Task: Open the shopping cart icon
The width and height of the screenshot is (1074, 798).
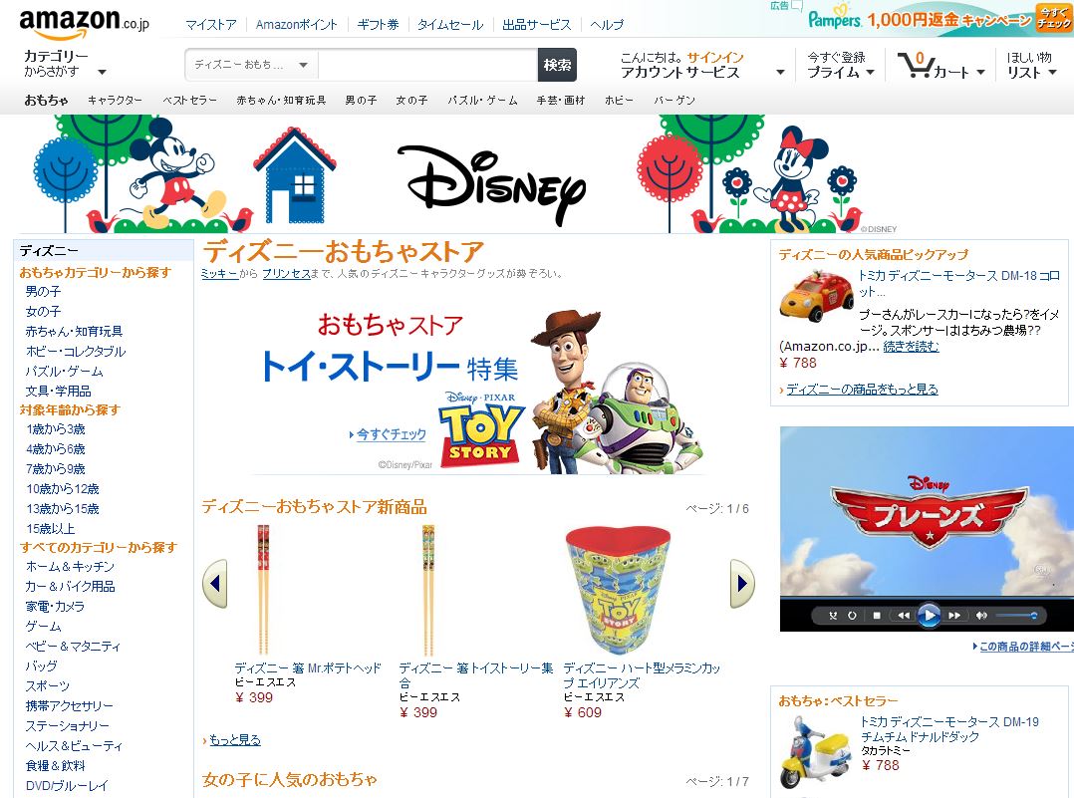Action: pos(916,65)
